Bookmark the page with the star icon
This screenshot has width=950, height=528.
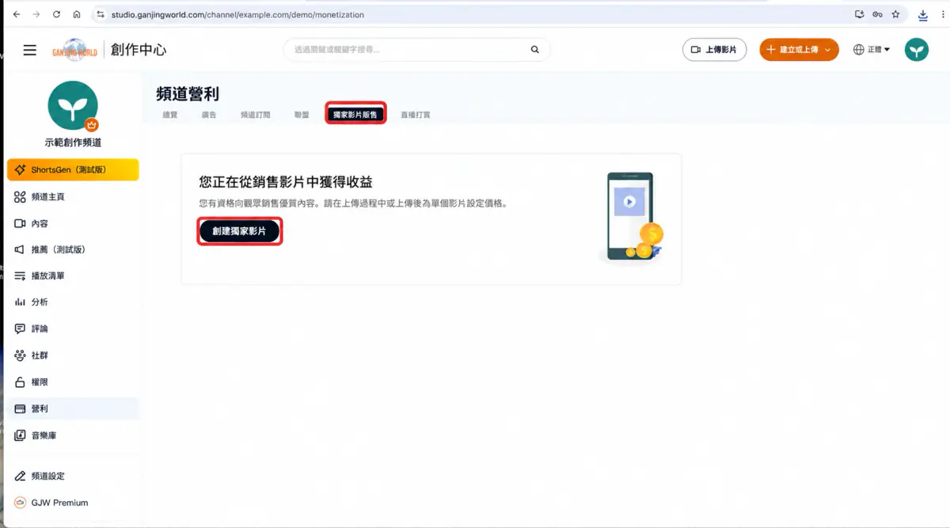click(895, 14)
